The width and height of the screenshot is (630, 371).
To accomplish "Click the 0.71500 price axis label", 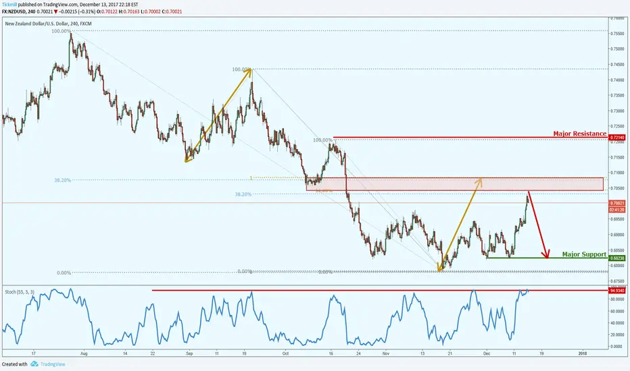I will tap(617, 158).
